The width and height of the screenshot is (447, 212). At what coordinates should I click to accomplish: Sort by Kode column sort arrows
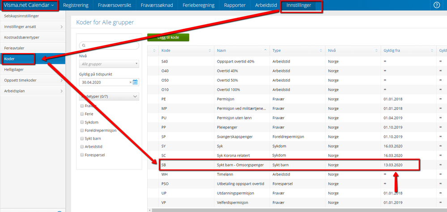click(154, 50)
